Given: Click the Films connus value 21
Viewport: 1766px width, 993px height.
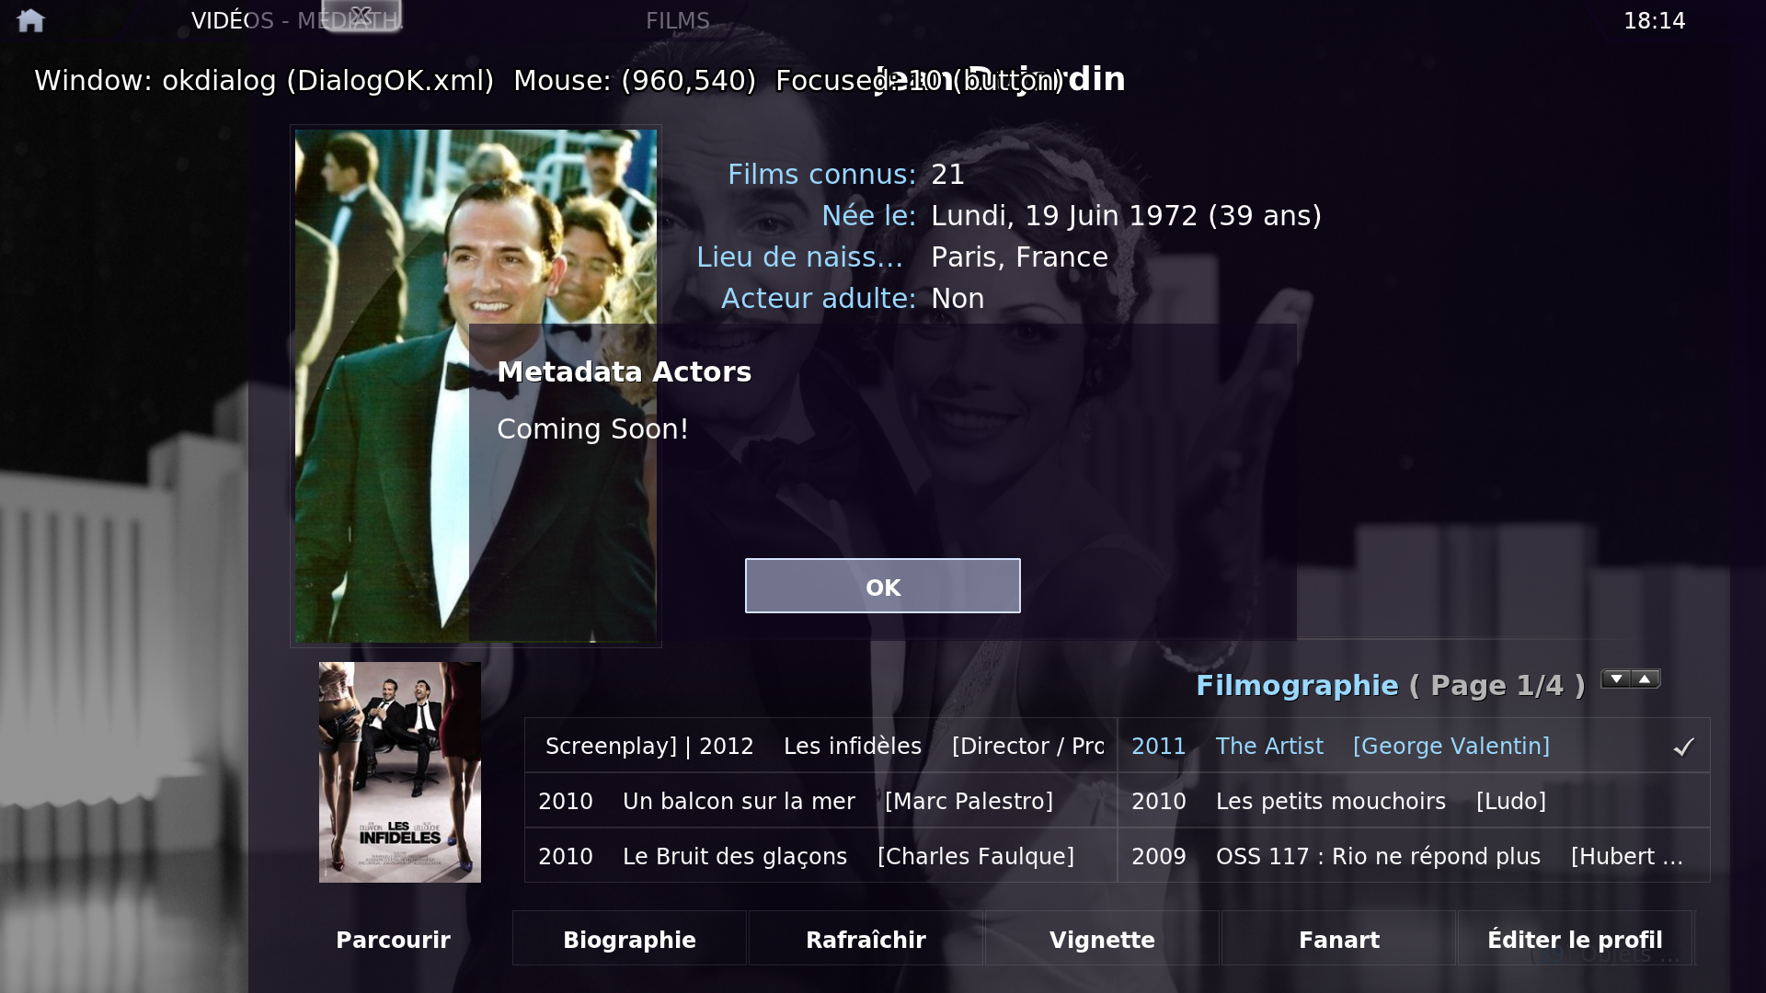Looking at the screenshot, I should (x=947, y=175).
